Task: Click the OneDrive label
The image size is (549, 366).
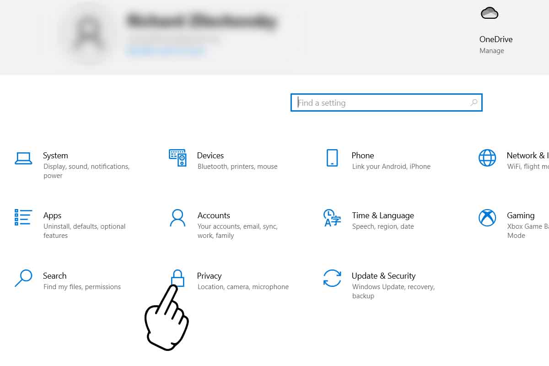Action: tap(496, 39)
